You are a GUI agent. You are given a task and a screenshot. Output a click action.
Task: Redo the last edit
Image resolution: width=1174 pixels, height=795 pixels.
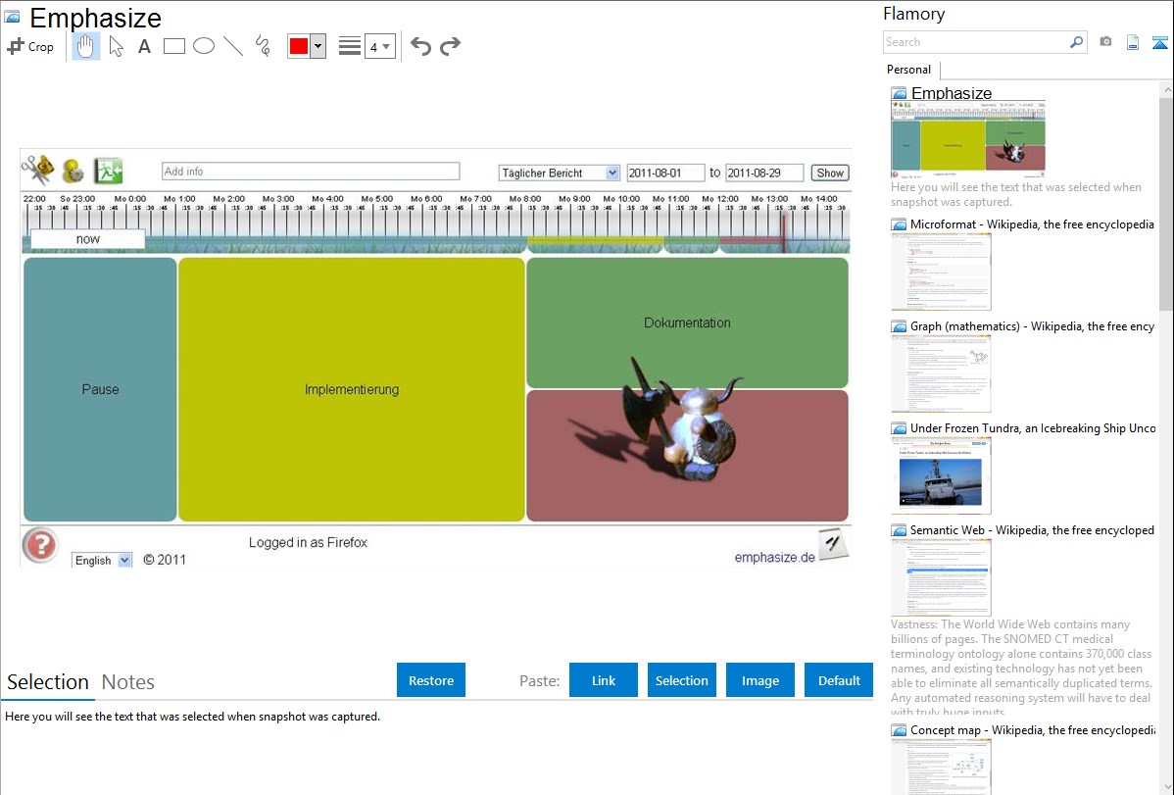coord(450,46)
